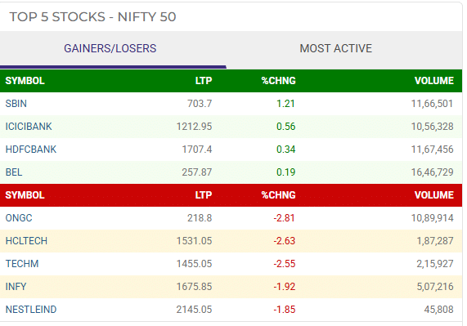Click %CHNG header in green gainers table
The image size is (467, 326).
tap(278, 81)
